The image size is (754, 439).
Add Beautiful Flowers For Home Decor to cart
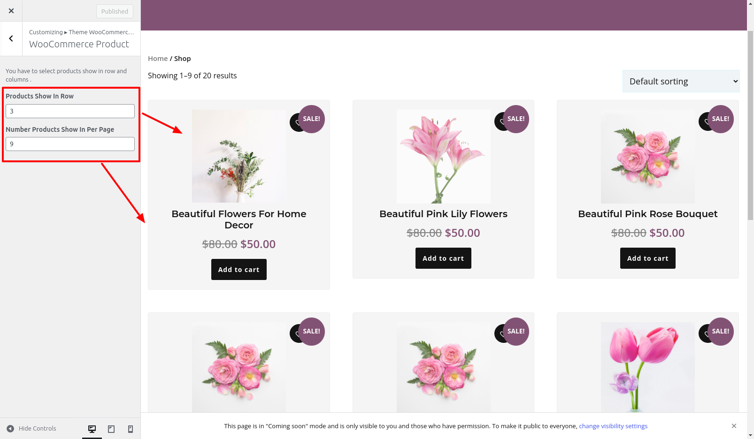(239, 270)
